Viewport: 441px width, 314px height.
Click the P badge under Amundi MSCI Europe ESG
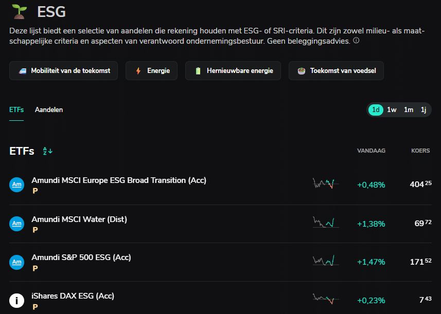click(x=35, y=191)
